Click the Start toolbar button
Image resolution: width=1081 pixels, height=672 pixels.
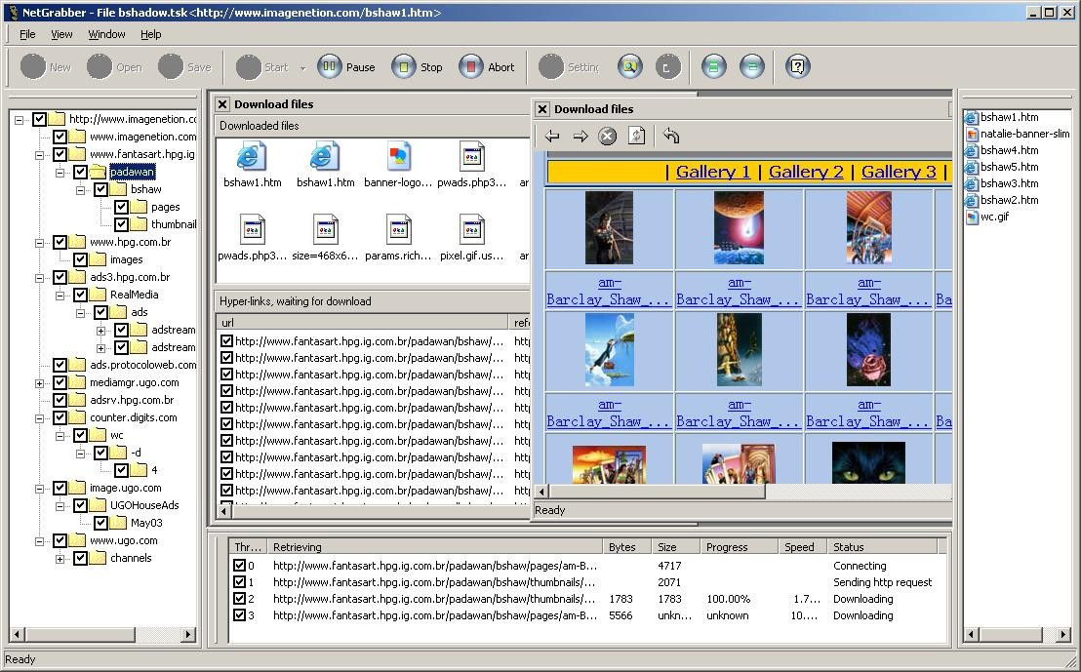point(262,67)
